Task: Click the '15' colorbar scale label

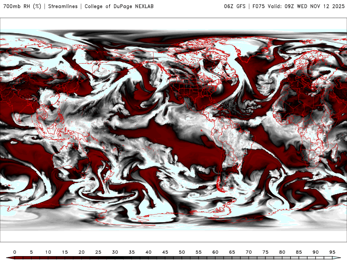Action: pos(65,252)
